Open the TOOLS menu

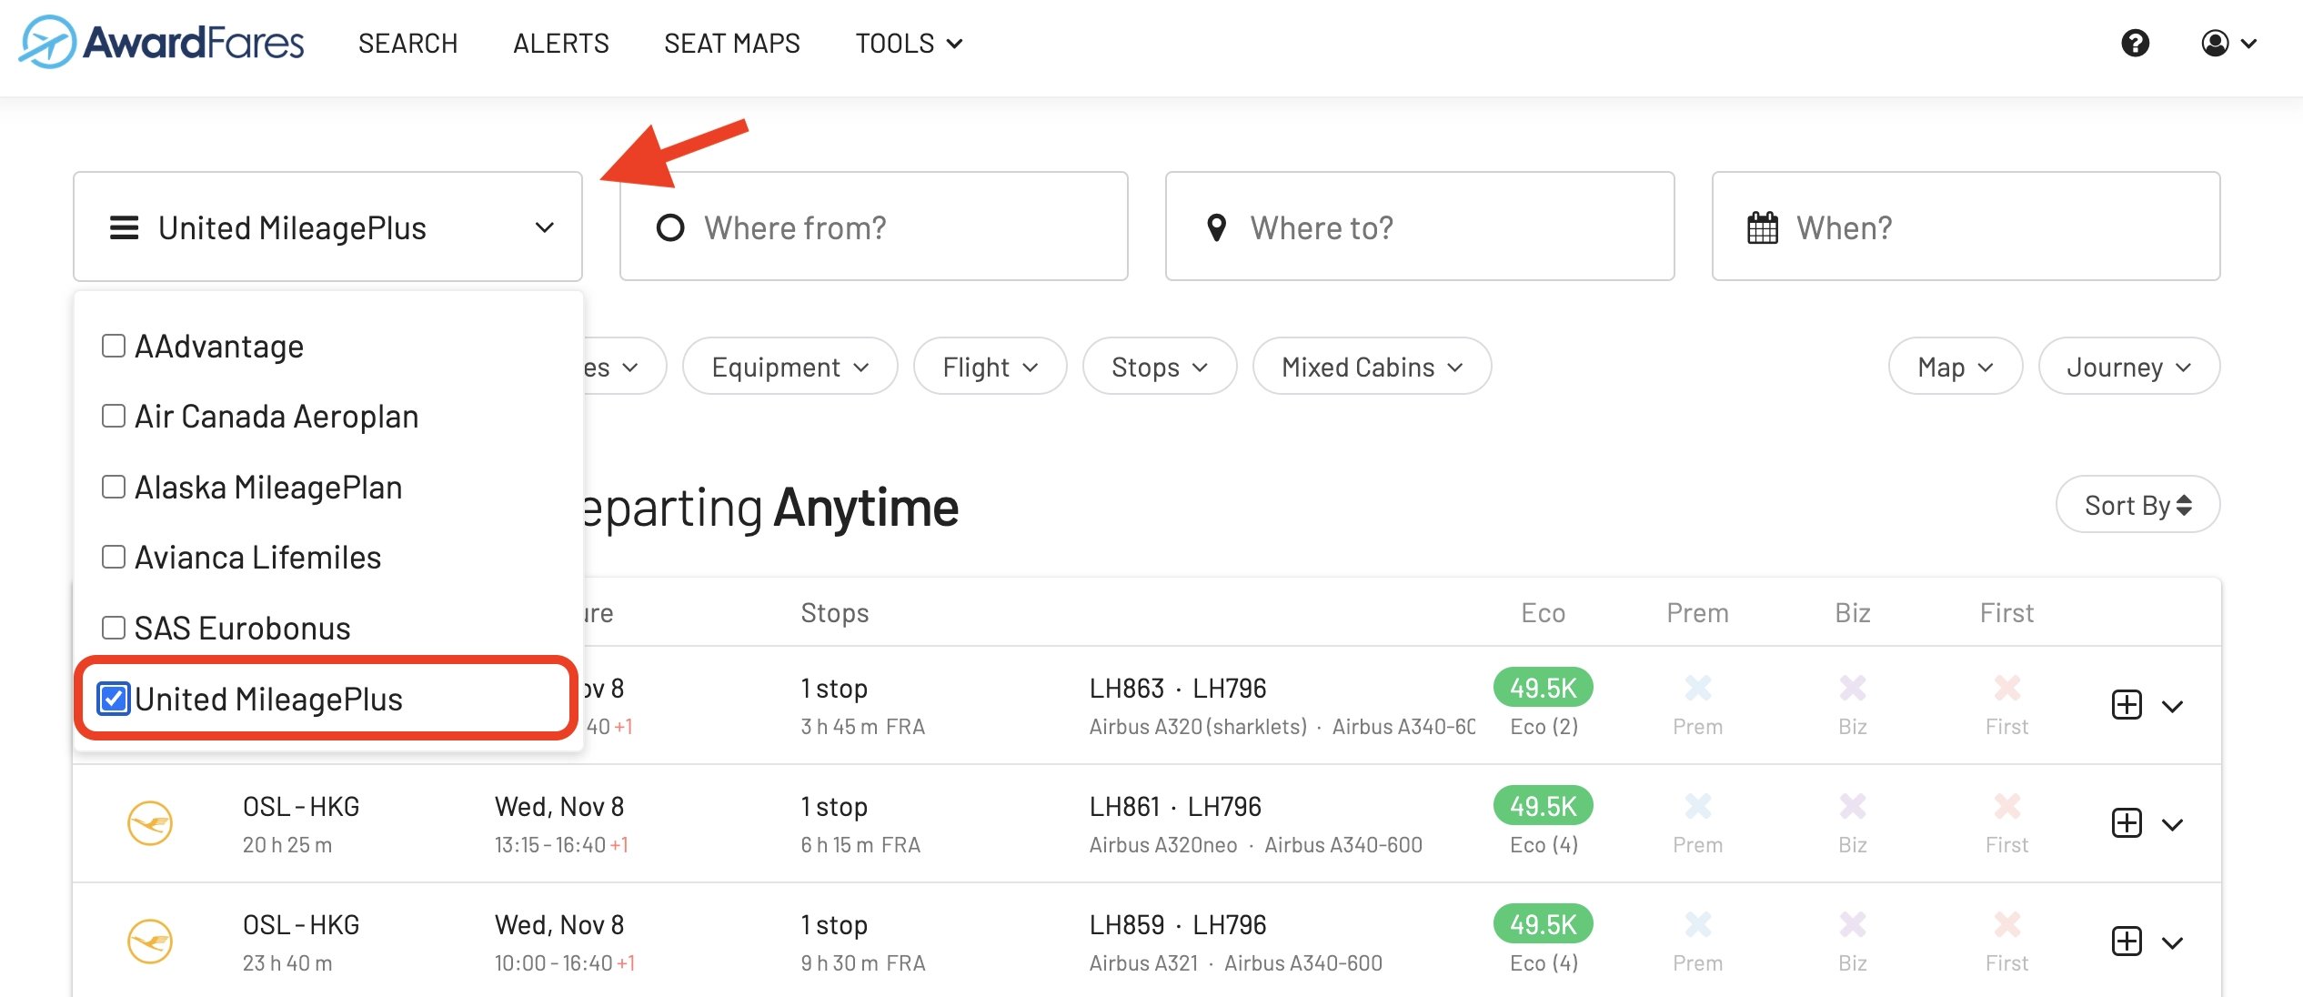coord(909,43)
